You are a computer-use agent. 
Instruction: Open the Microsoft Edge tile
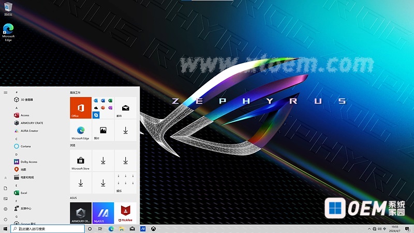click(81, 130)
